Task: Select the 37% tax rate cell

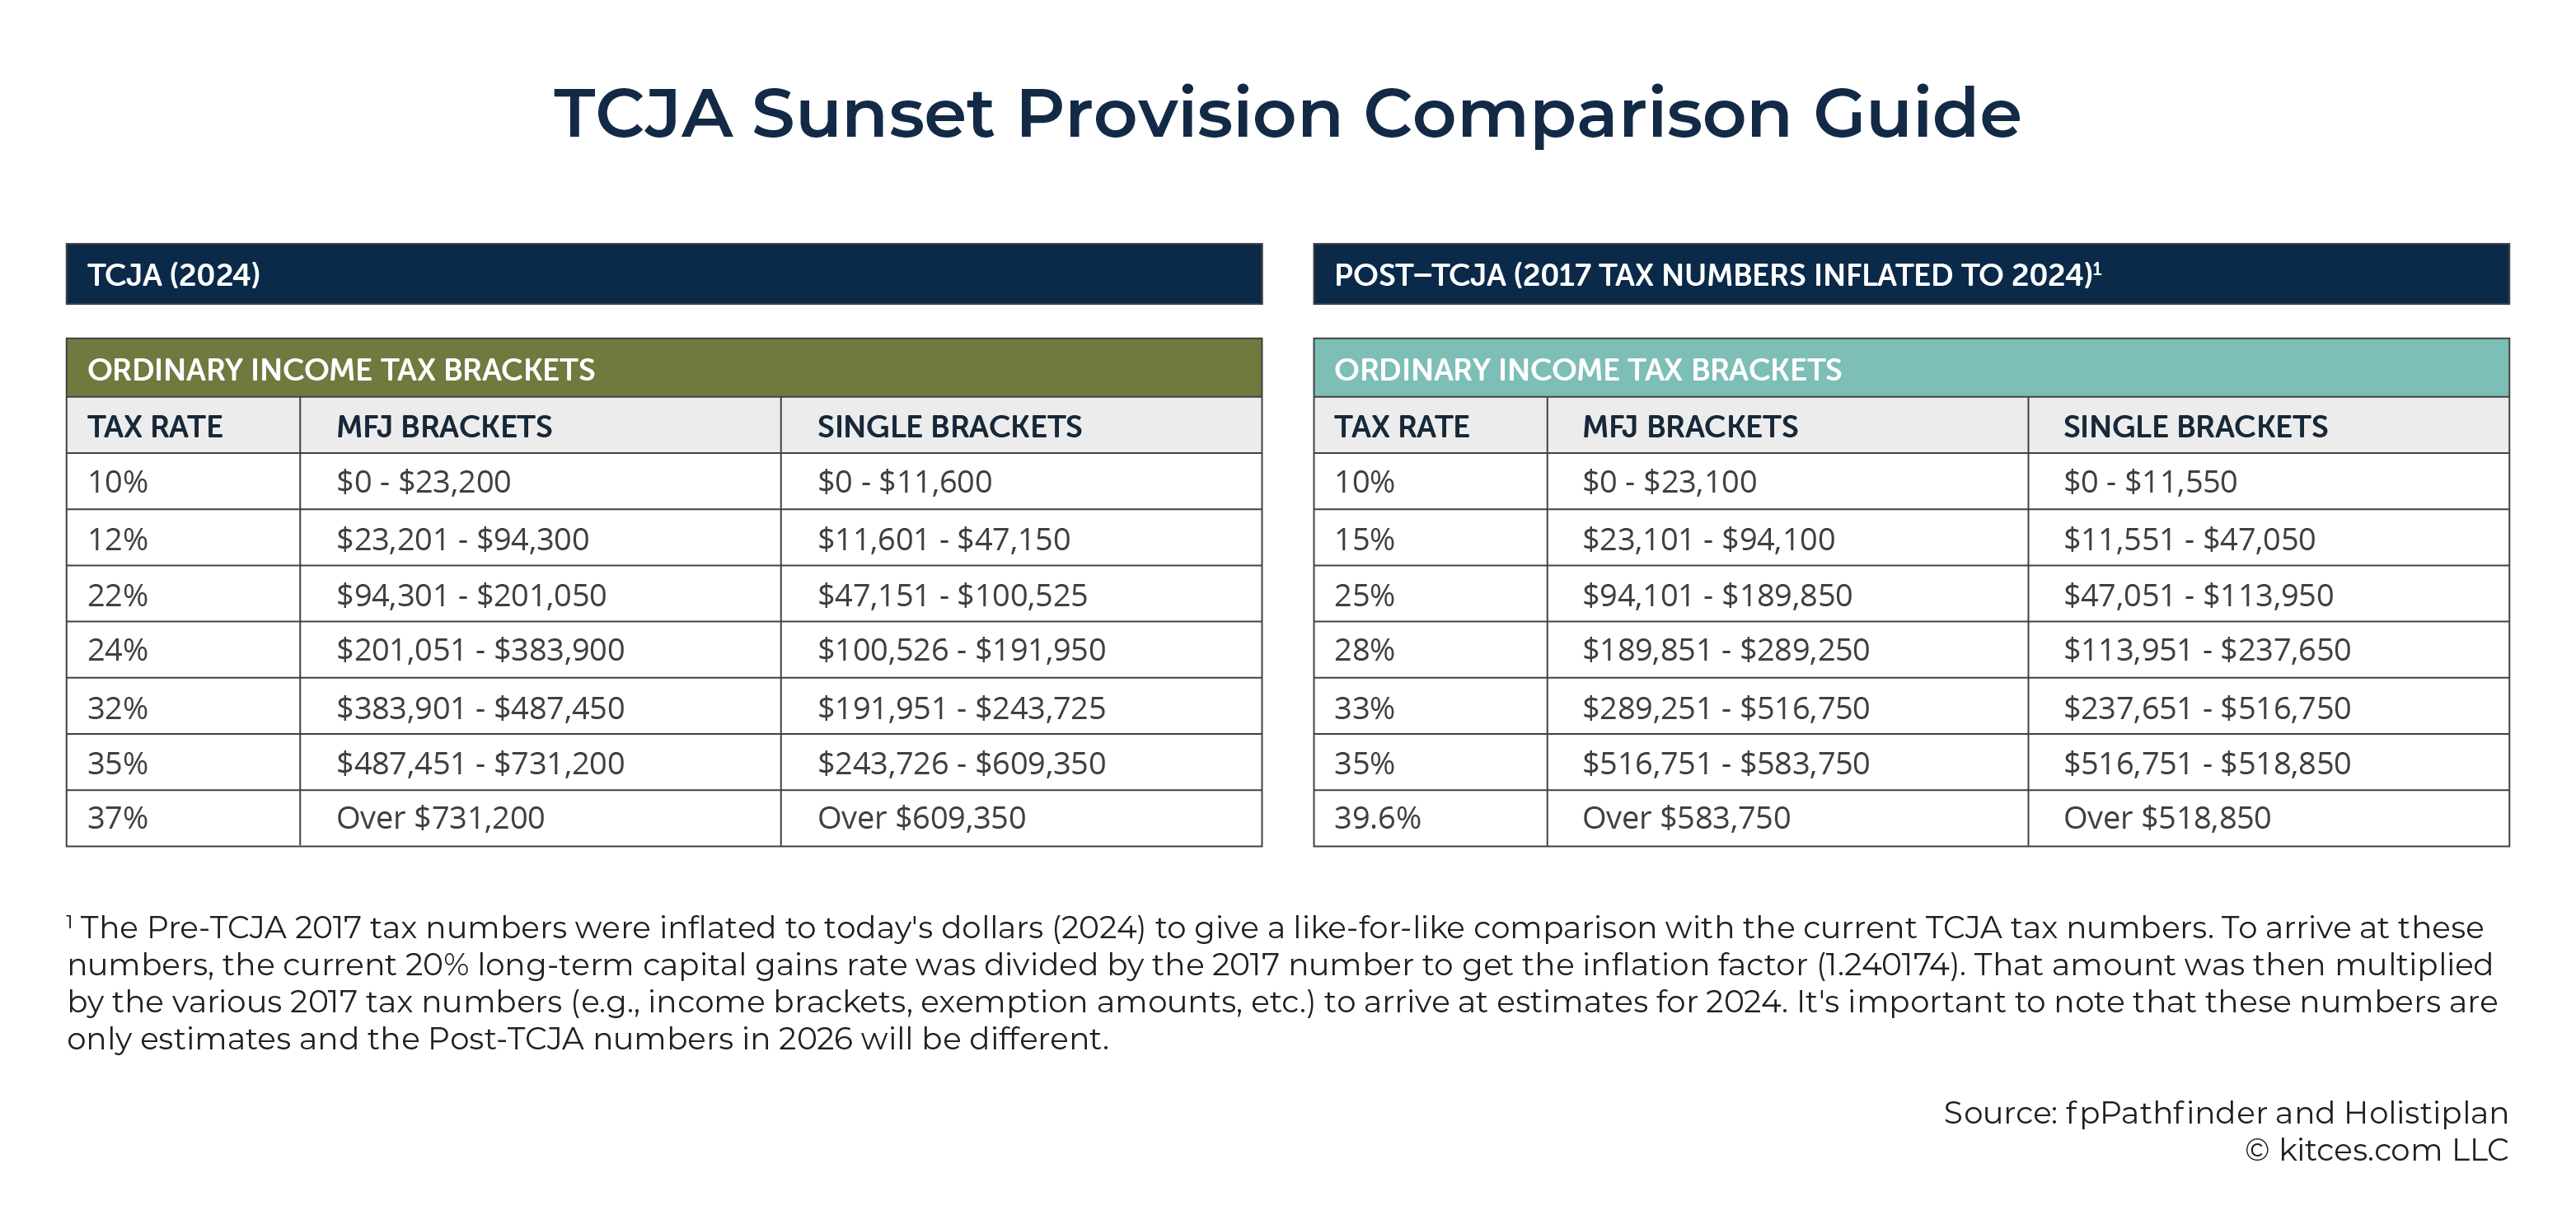Action: 183,818
